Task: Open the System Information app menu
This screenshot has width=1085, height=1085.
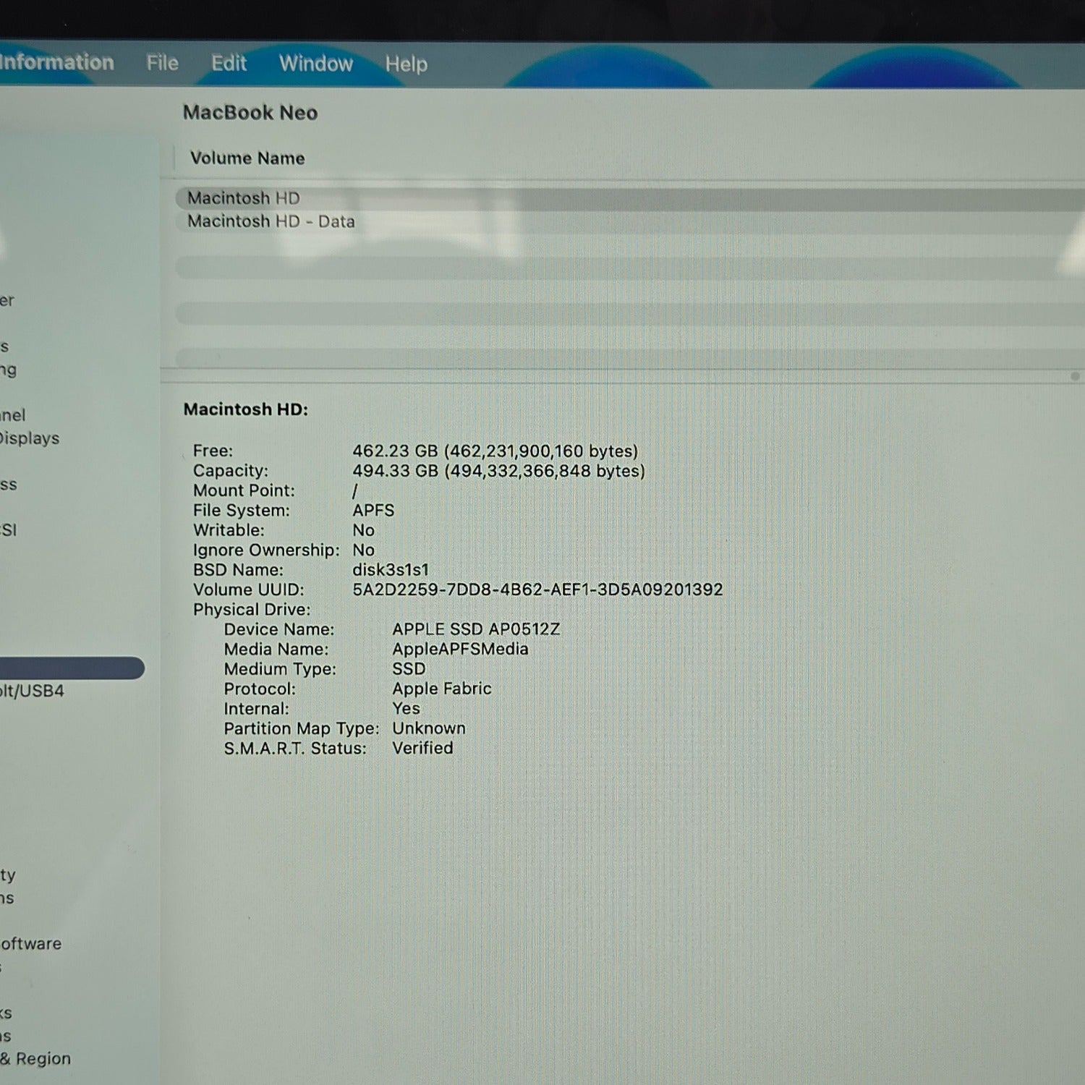Action: [56, 62]
